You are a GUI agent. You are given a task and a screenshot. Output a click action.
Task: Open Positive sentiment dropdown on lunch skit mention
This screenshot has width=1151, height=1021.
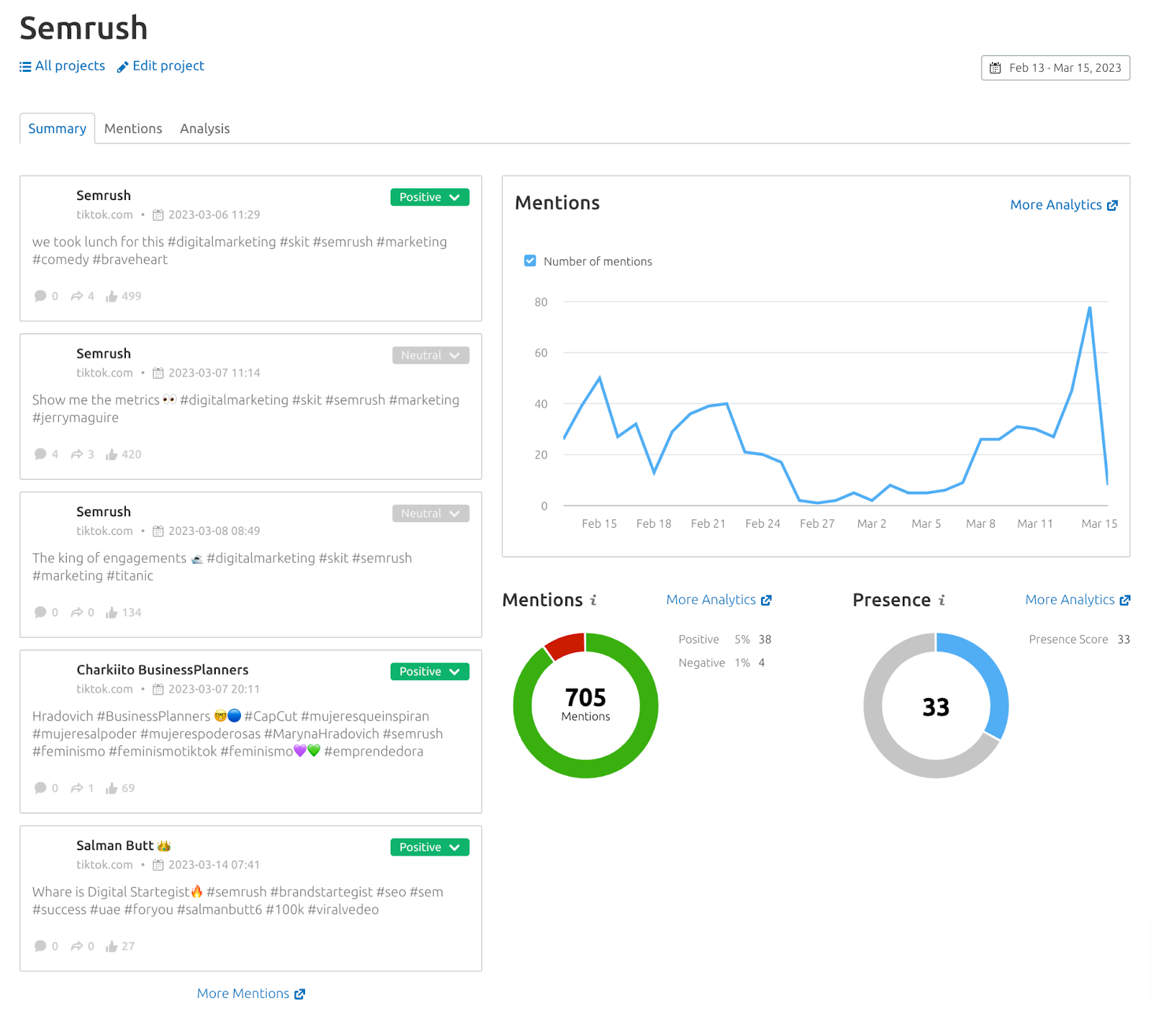coord(429,197)
